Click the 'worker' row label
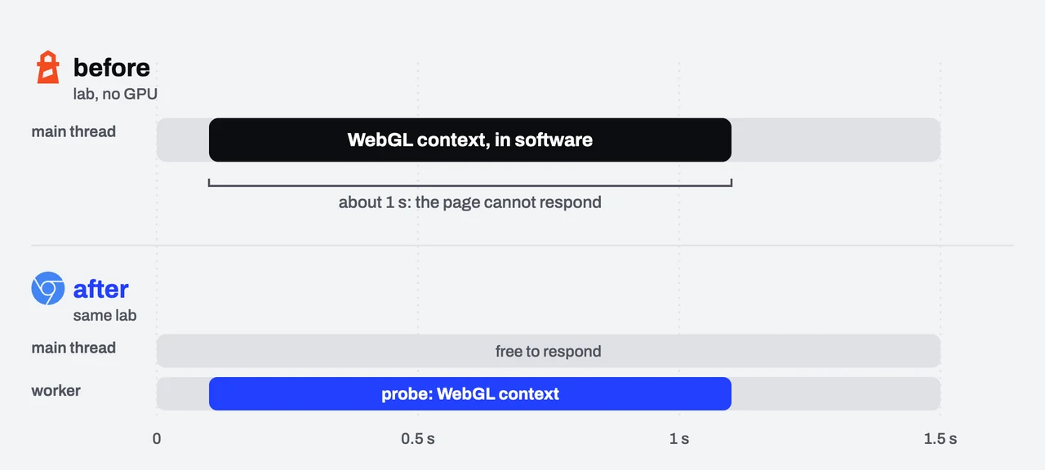 pos(56,391)
